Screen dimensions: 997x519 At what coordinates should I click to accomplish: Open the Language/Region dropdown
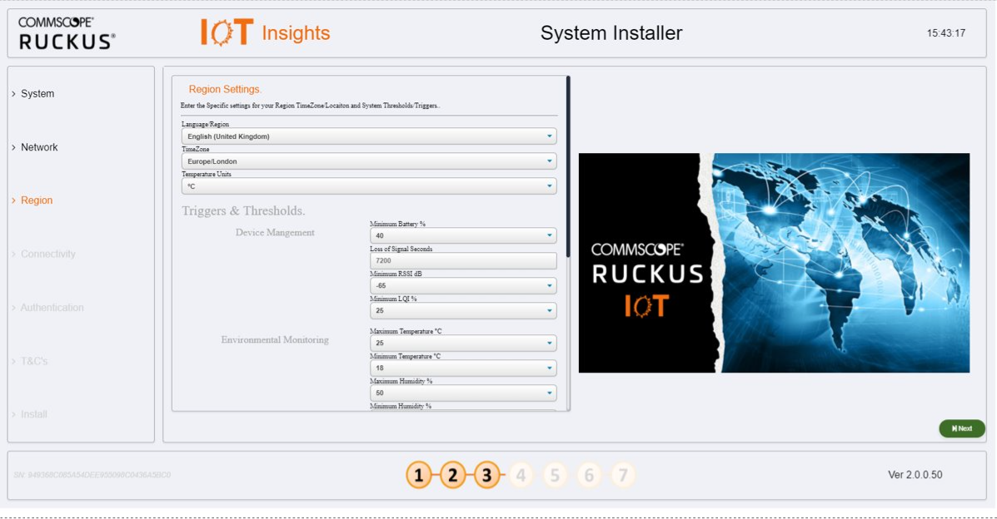pos(369,136)
